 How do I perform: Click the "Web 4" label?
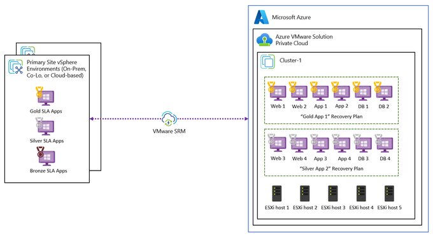tap(299, 158)
